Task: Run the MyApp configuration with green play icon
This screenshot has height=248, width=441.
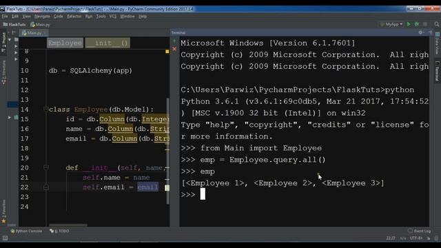Action: pyautogui.click(x=409, y=25)
